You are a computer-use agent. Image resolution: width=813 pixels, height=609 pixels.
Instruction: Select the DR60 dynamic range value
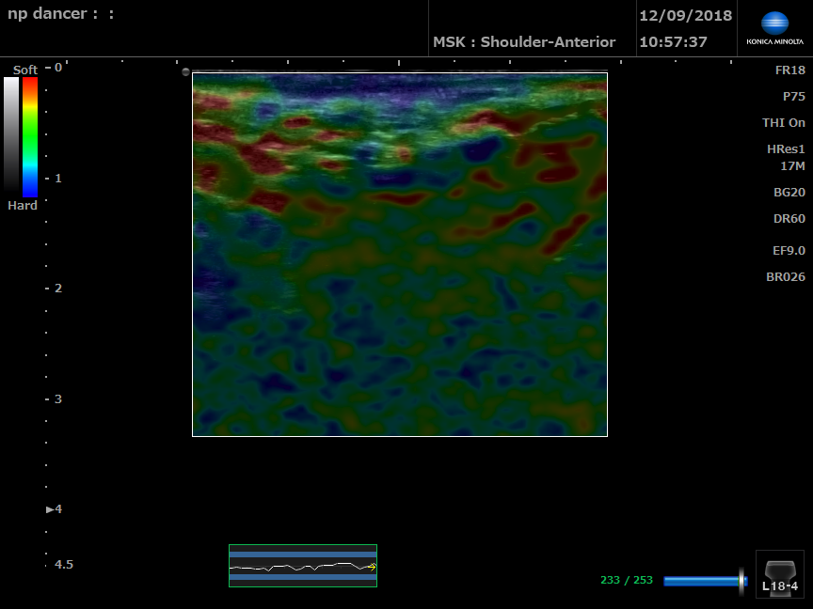[x=789, y=219]
